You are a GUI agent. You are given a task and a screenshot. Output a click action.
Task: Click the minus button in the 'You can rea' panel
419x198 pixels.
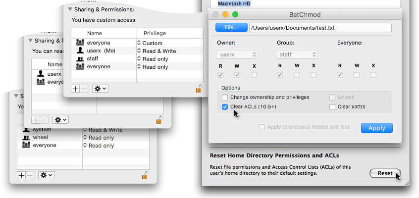(44, 120)
